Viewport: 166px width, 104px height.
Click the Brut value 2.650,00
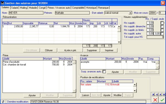[x=19, y=26]
